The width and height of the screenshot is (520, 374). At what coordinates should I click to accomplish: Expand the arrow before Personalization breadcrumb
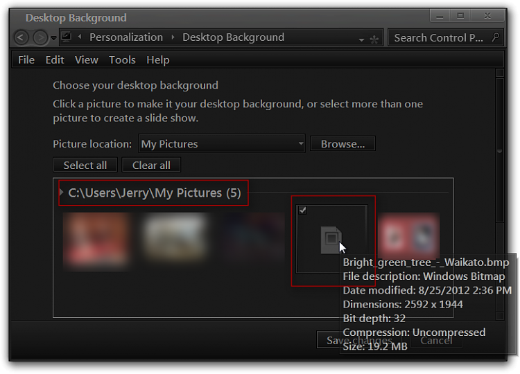pos(80,37)
